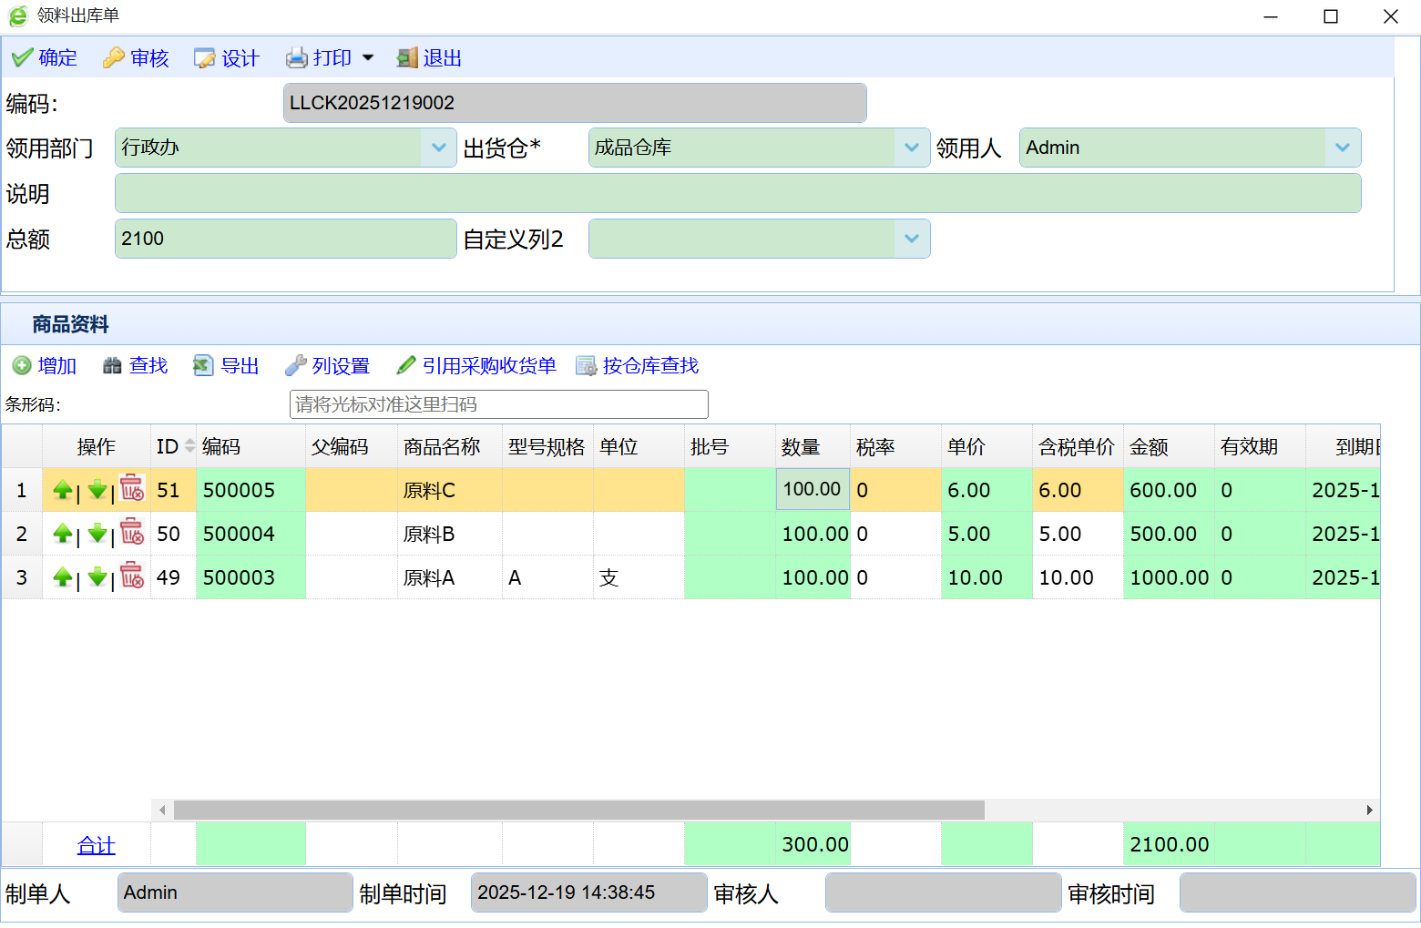Click the green 增加 add icon

click(22, 366)
